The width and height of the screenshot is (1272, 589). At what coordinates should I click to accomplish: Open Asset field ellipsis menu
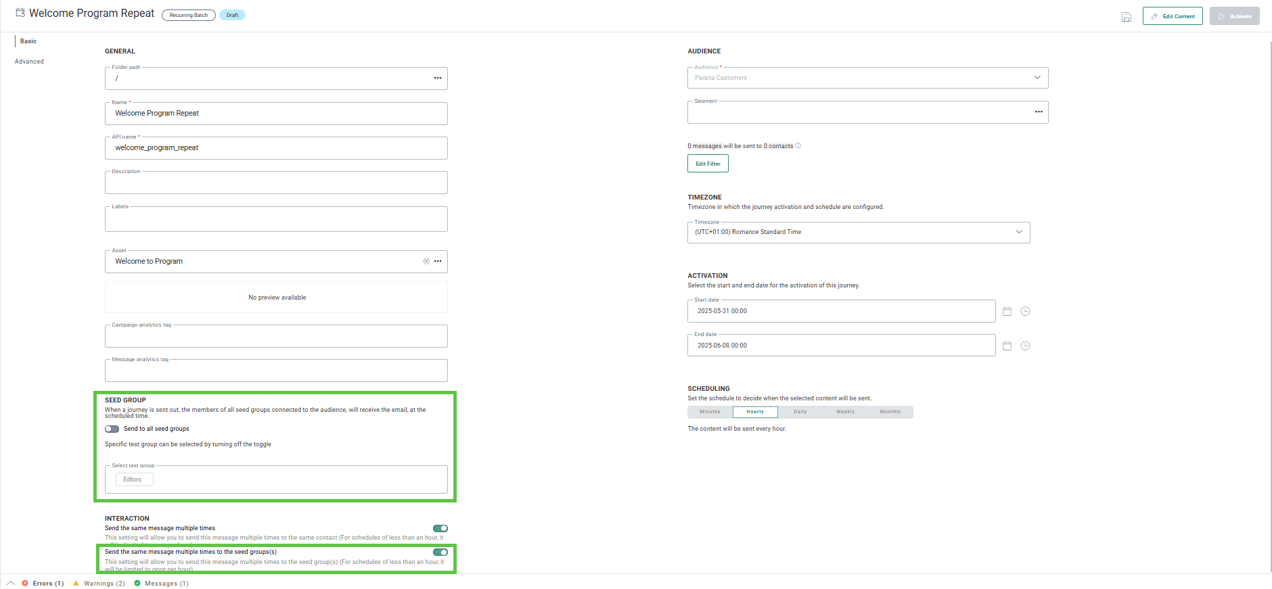438,262
